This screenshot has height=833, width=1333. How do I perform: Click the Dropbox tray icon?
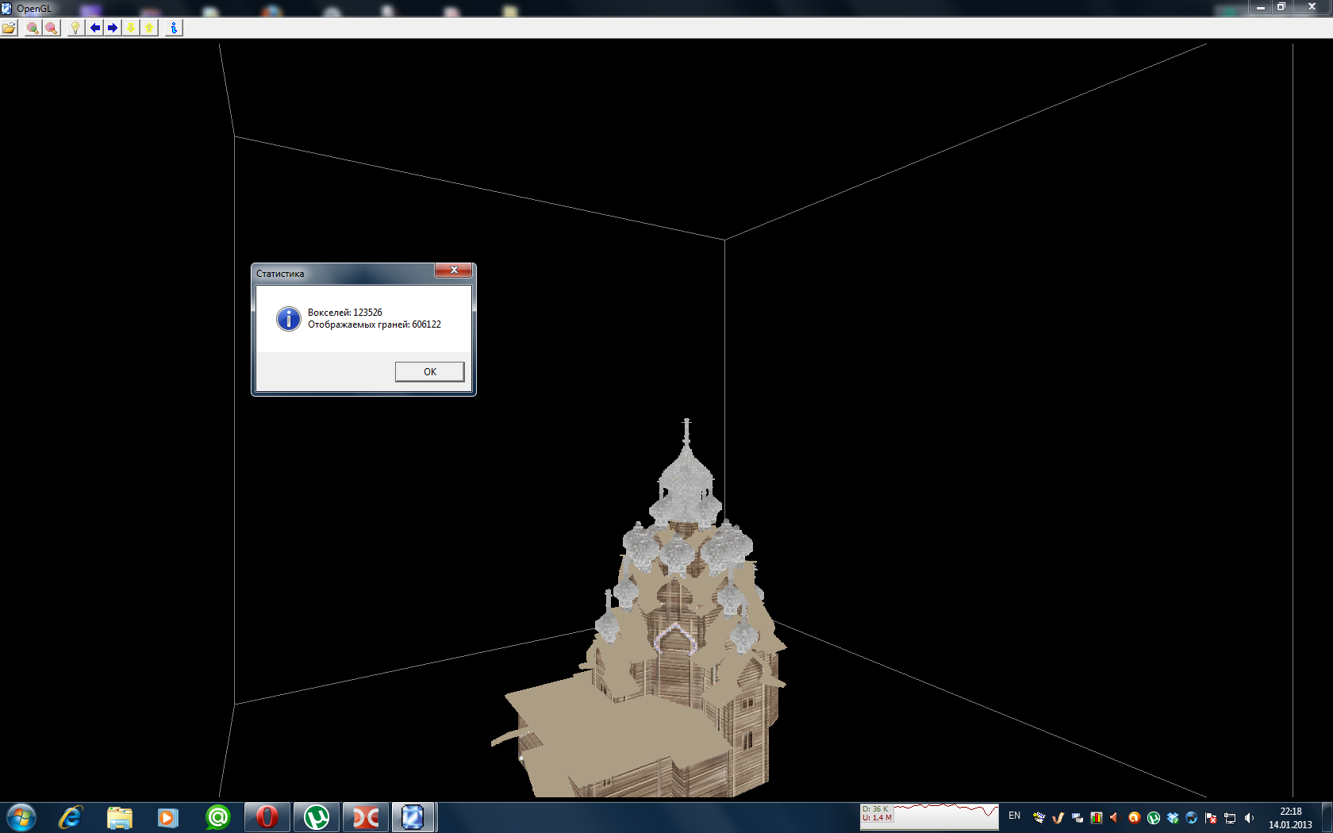click(x=1173, y=818)
